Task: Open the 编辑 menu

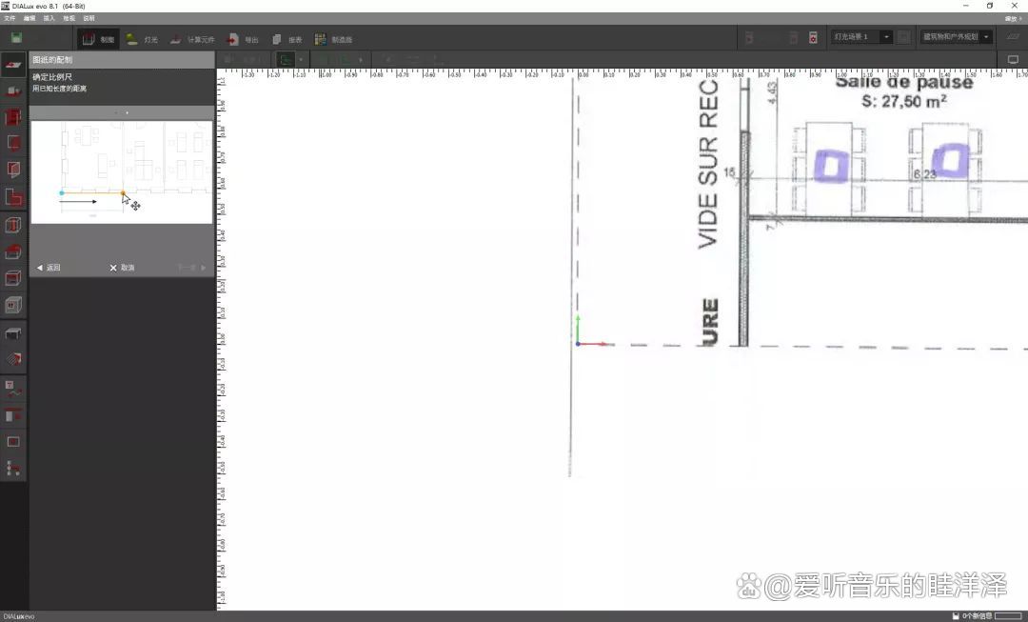Action: click(30, 18)
